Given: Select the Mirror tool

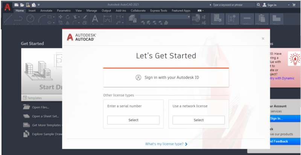Looking at the screenshot, I should [x=68, y=23].
